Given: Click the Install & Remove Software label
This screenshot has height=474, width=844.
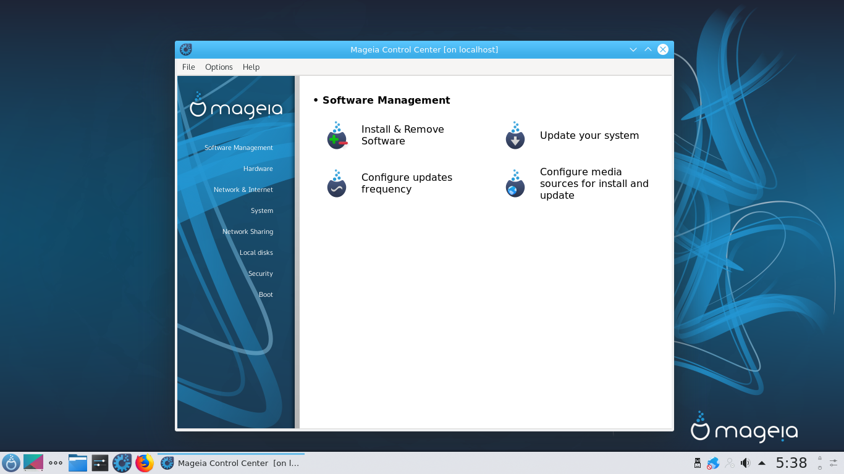Looking at the screenshot, I should point(403,135).
